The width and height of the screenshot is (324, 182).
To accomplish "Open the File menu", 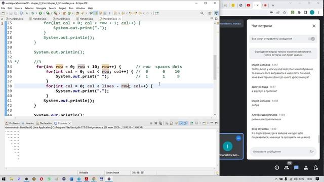I will click(3, 8).
